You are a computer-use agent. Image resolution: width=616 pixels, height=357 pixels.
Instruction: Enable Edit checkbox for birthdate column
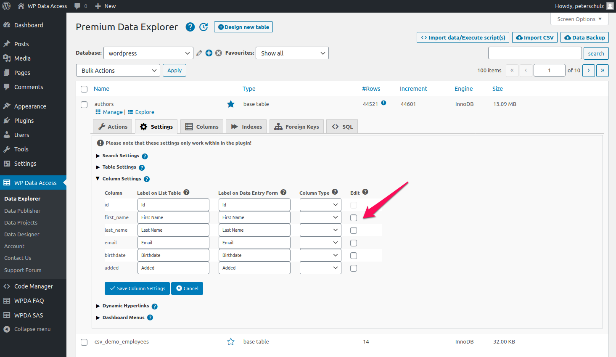[x=354, y=256]
